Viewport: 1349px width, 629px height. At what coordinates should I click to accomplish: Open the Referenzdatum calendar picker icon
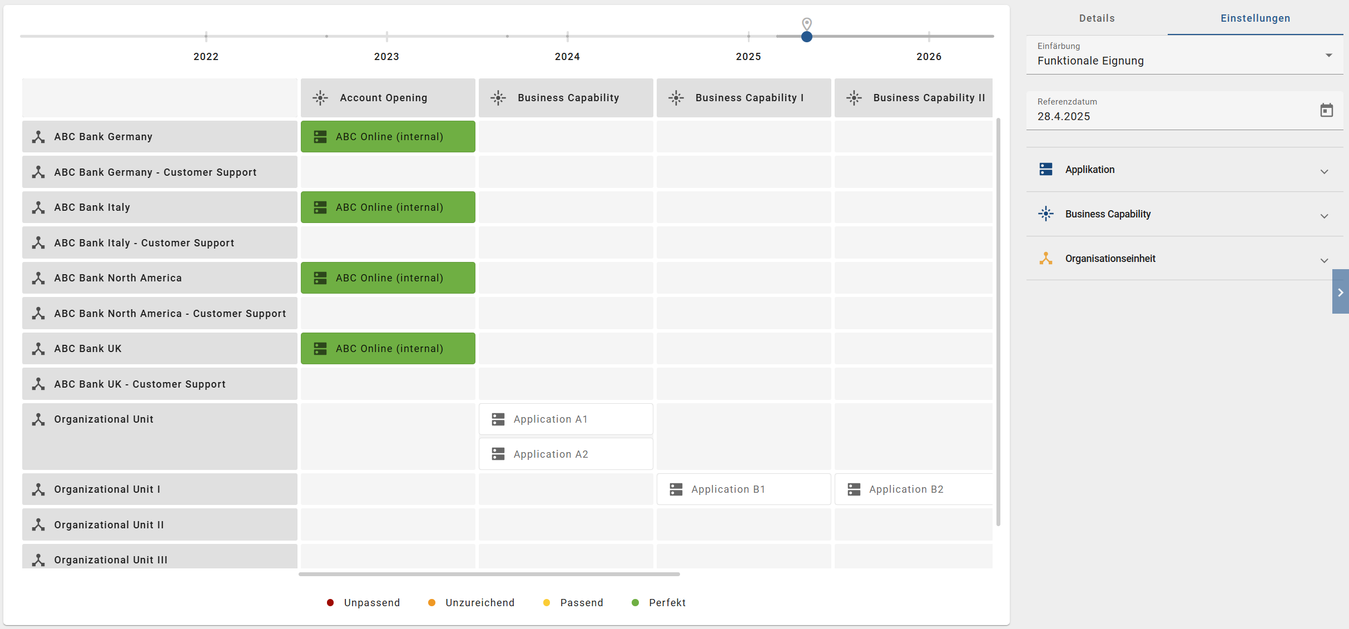pyautogui.click(x=1327, y=110)
